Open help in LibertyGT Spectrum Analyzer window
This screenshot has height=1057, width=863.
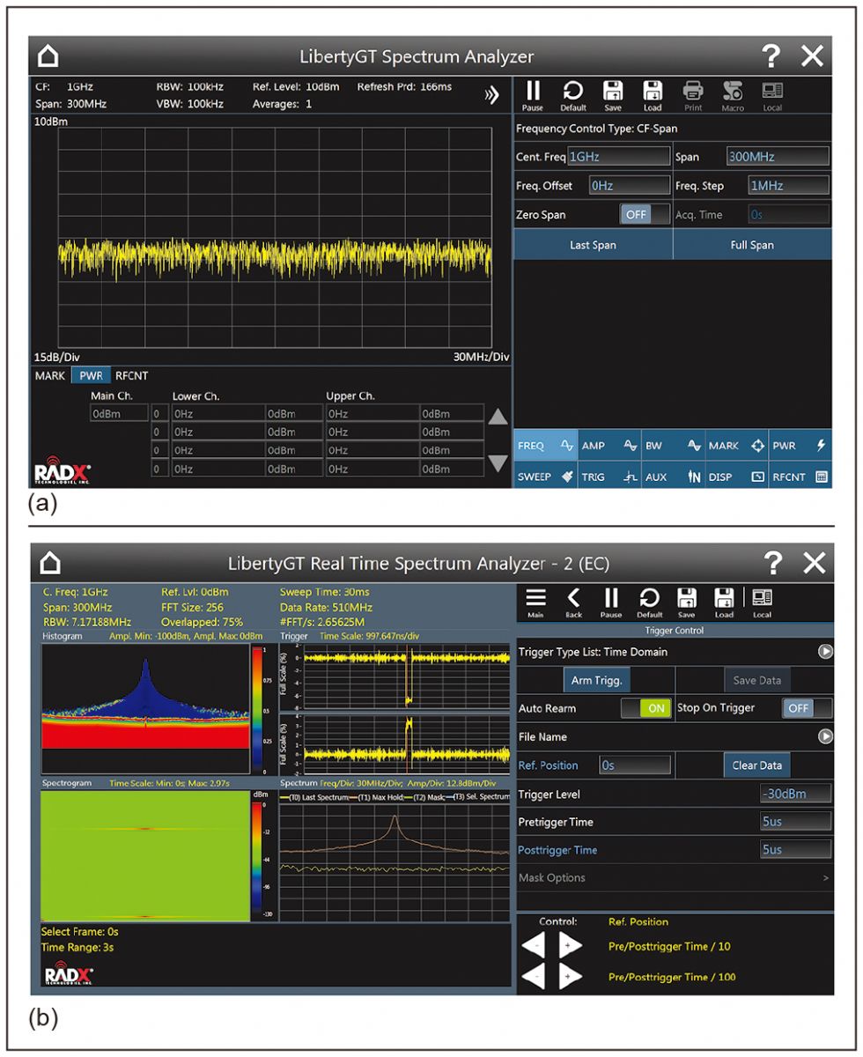coord(771,57)
